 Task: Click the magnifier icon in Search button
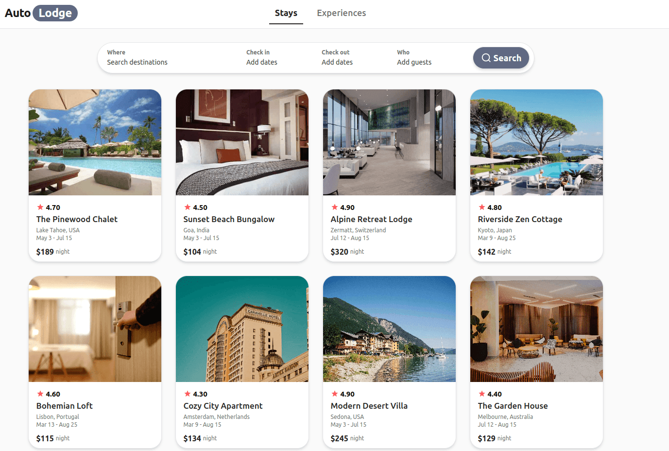point(486,58)
